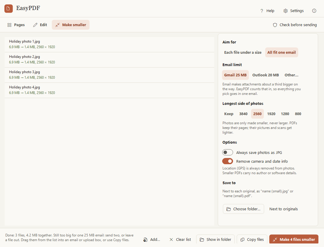Viewport: 324px width, 247px height.
Task: Click Make 4 files smaller button
Action: pos(293,239)
